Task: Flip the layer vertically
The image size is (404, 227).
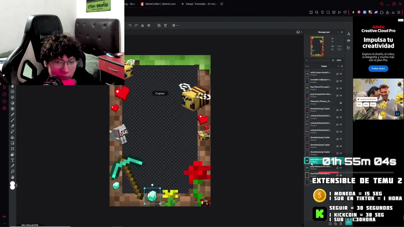Action: 149,26
